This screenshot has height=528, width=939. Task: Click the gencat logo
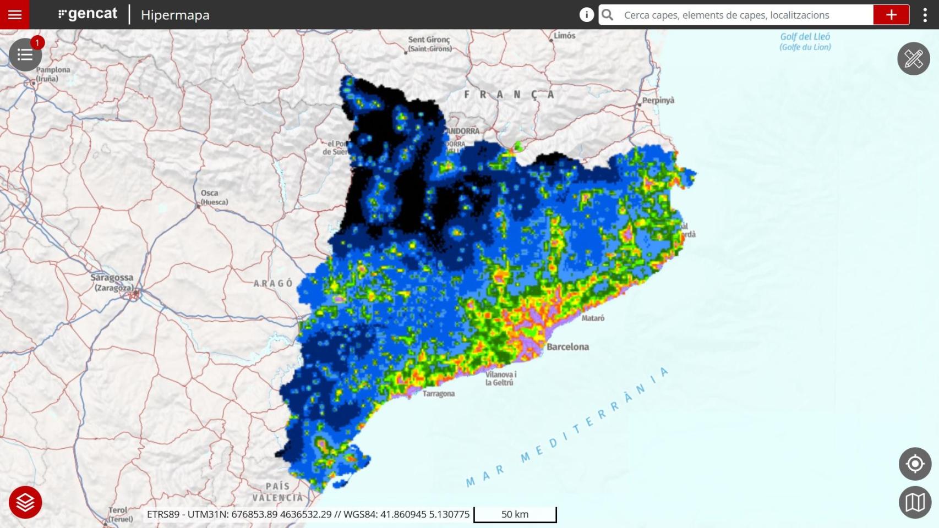click(x=88, y=14)
